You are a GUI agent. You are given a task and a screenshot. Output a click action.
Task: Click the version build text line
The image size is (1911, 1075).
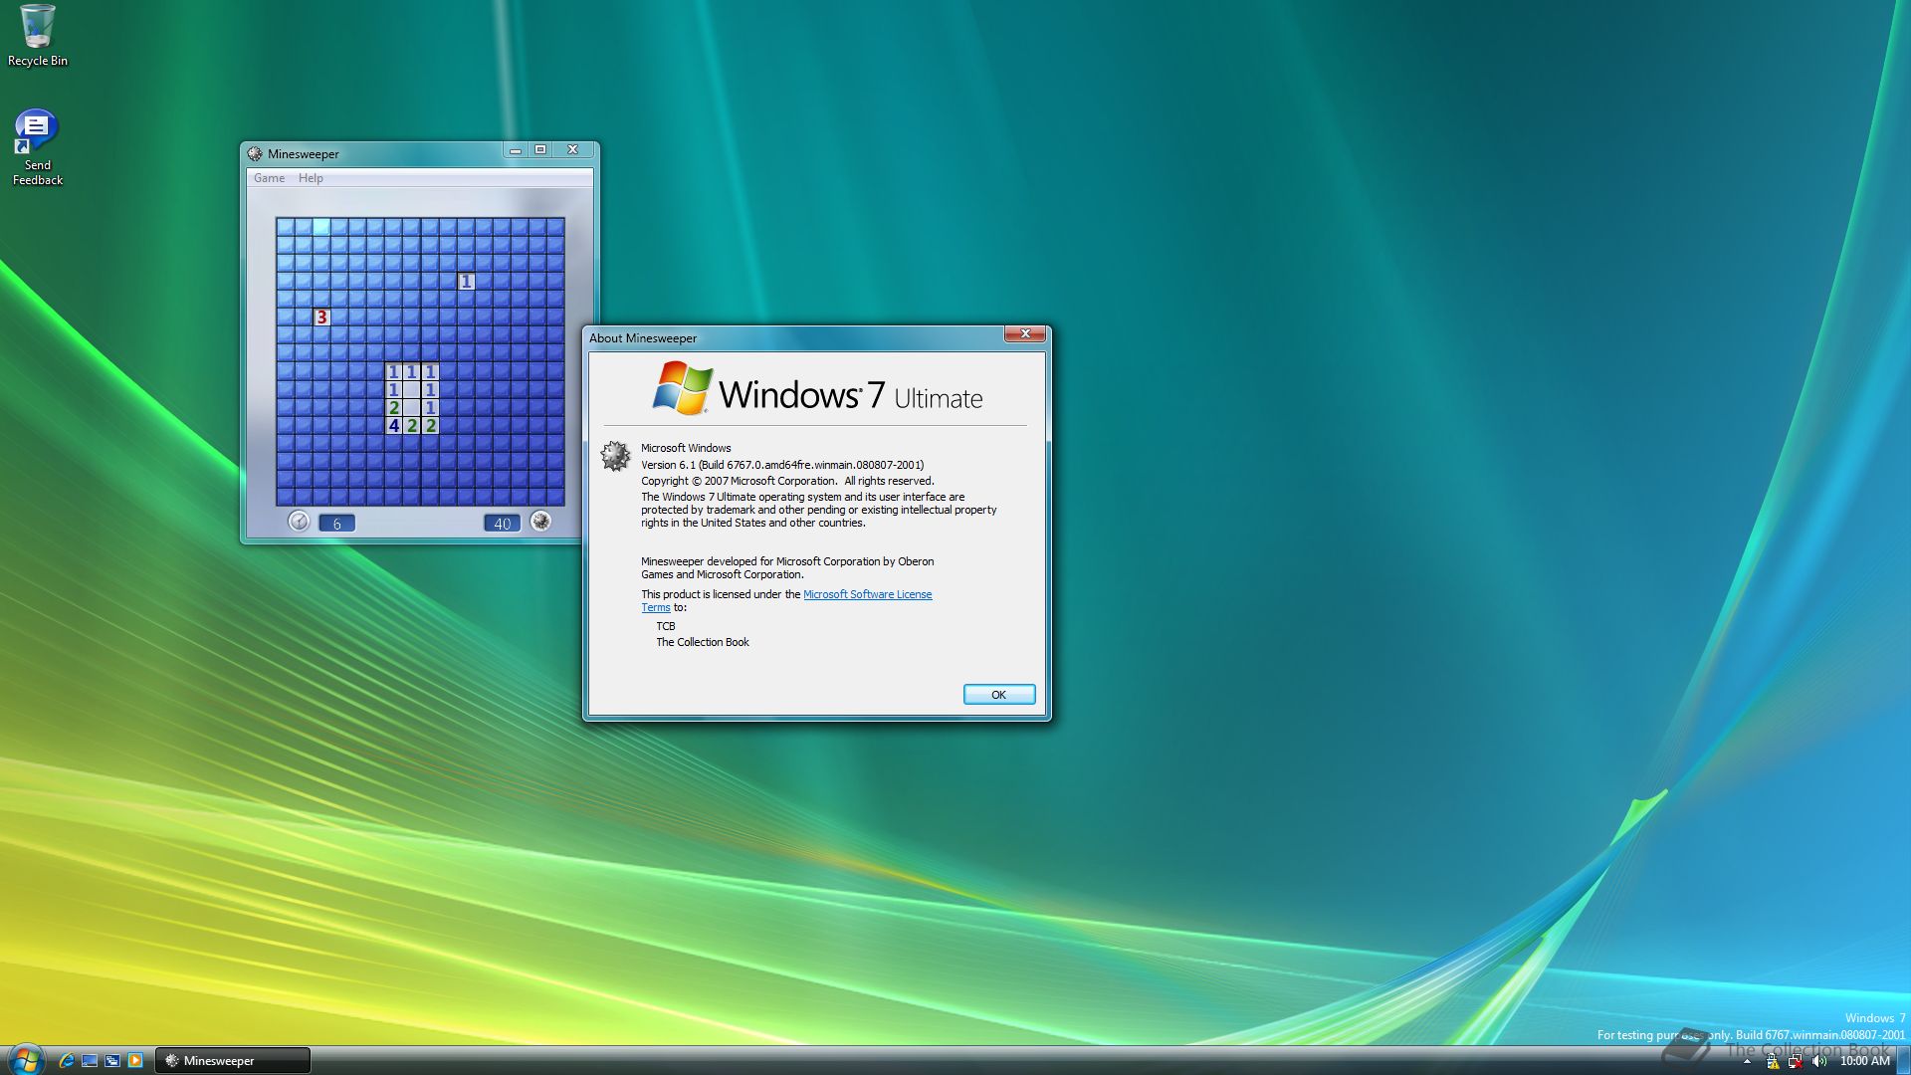point(782,465)
